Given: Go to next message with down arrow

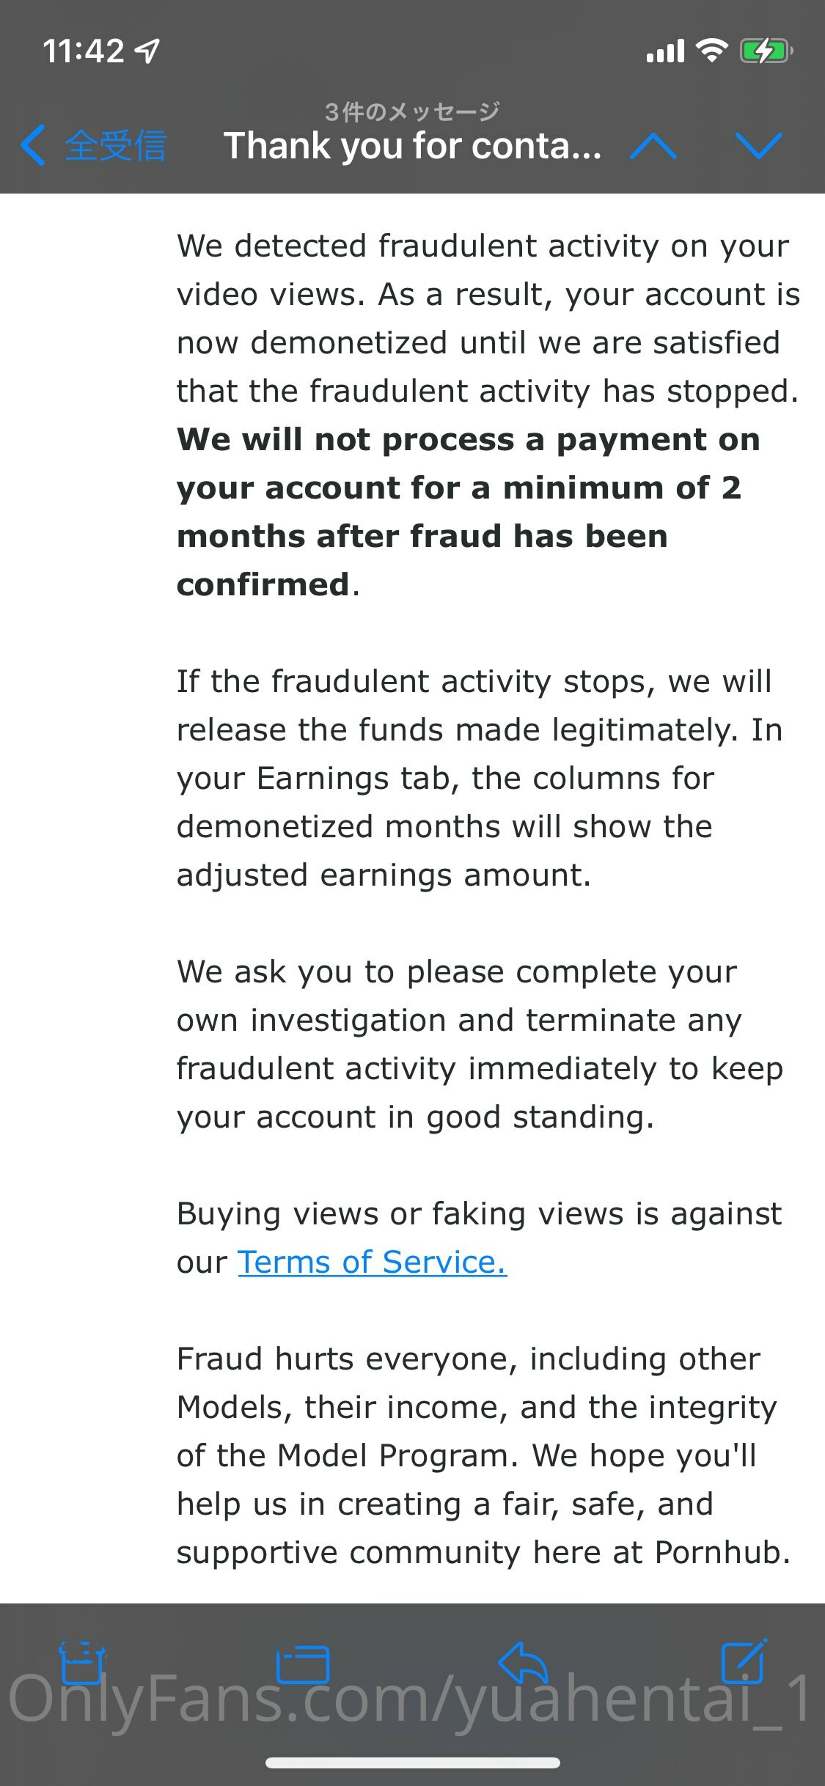Looking at the screenshot, I should tap(758, 145).
